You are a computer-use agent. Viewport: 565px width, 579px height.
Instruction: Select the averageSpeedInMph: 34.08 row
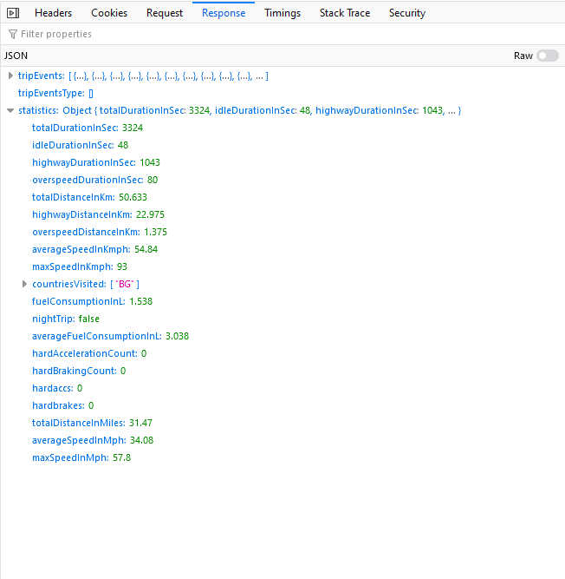point(282,440)
